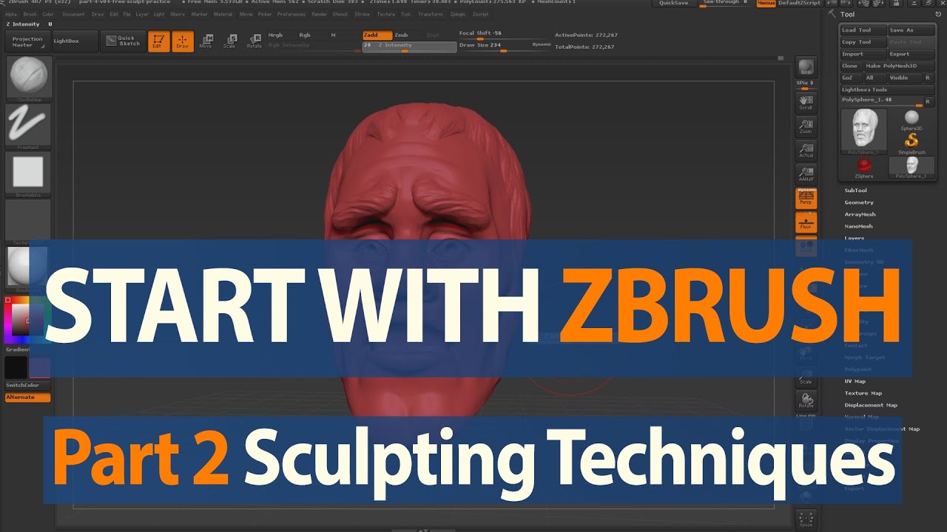This screenshot has width=947, height=532.
Task: Open the FreeHand stroke selector
Action: (28, 126)
